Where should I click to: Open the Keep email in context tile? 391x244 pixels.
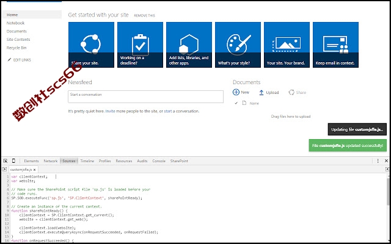pyautogui.click(x=335, y=45)
